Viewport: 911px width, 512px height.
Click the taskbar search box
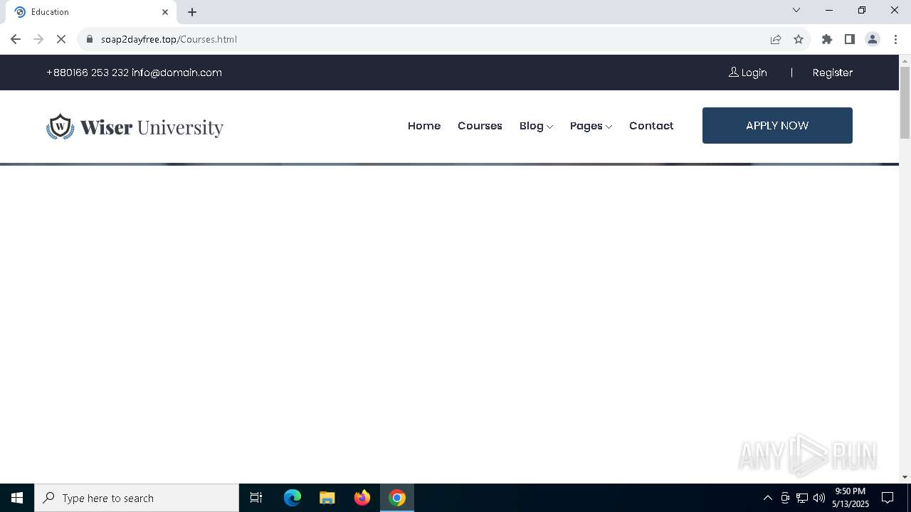pos(137,498)
